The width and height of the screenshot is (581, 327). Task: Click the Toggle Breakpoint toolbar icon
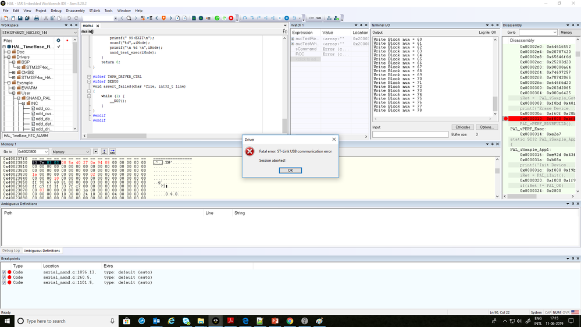coord(208,18)
